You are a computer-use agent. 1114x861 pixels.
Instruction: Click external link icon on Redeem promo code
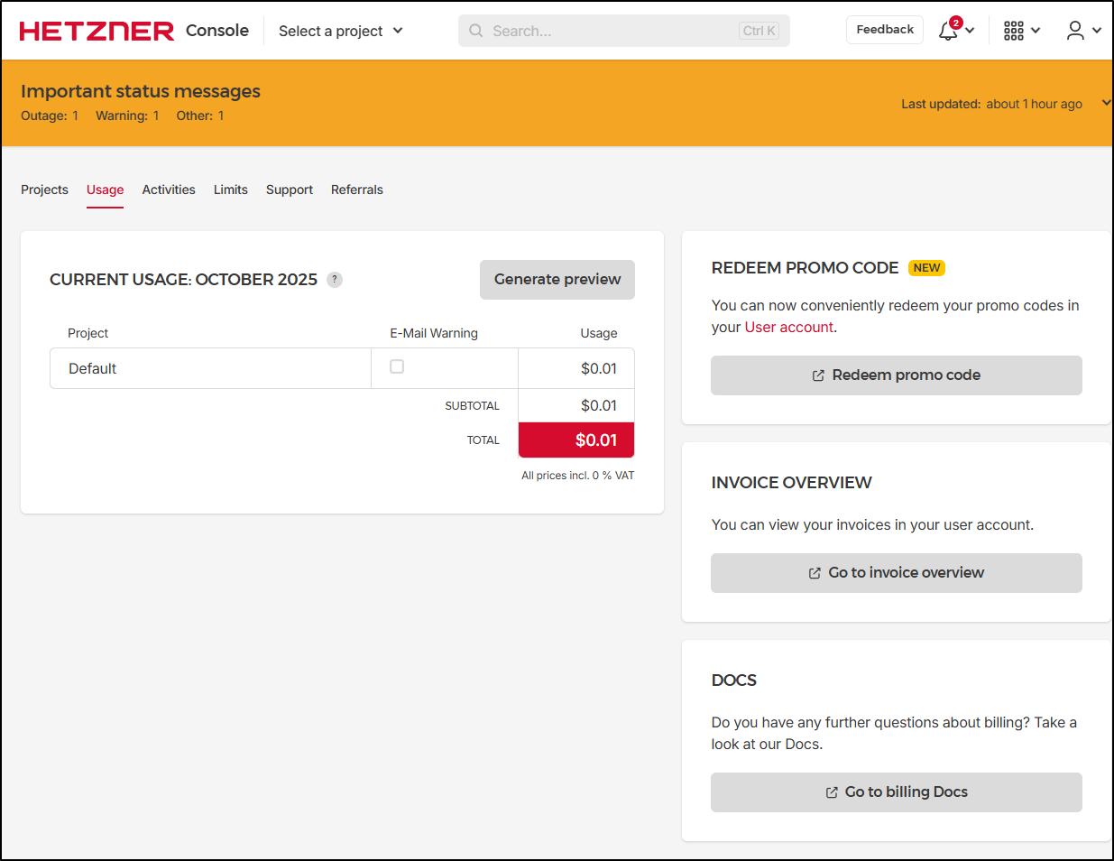click(x=818, y=375)
